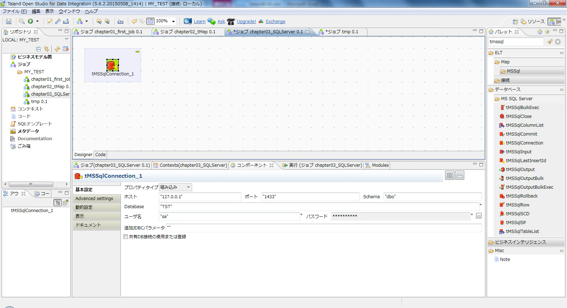Select メタデータ node in repository
The height and width of the screenshot is (308, 567).
[x=25, y=131]
